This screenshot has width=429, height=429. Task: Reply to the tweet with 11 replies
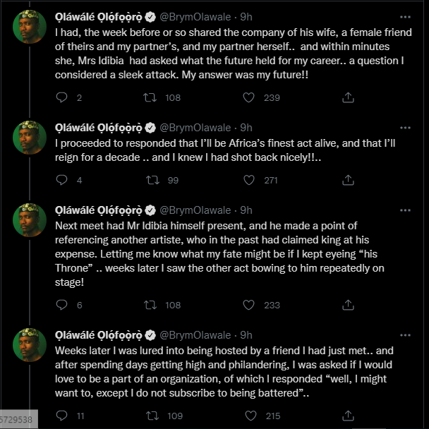tap(61, 416)
